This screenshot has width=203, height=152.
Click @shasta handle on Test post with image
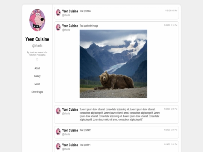(66, 30)
